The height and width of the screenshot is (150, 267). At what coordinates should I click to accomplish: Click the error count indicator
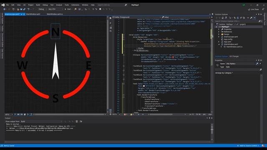coord(126,115)
